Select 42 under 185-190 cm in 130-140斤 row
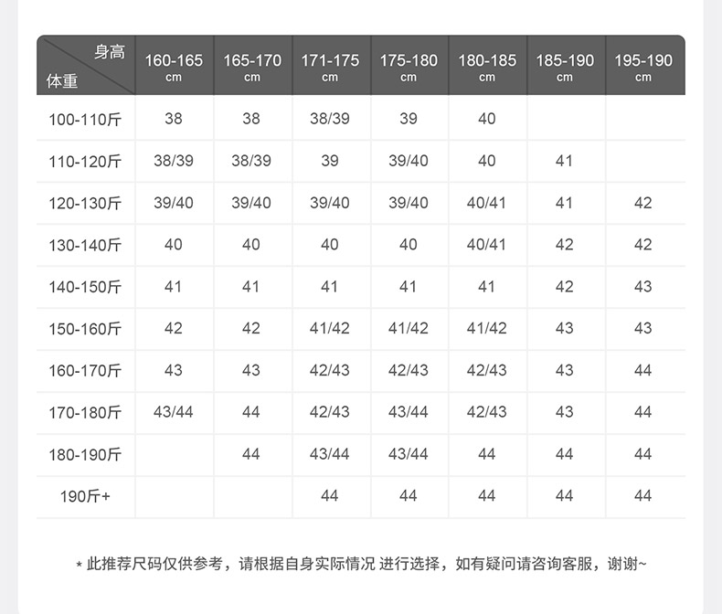 click(565, 244)
